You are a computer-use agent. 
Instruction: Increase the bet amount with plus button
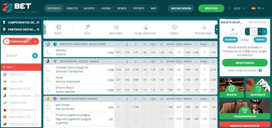(x=260, y=32)
